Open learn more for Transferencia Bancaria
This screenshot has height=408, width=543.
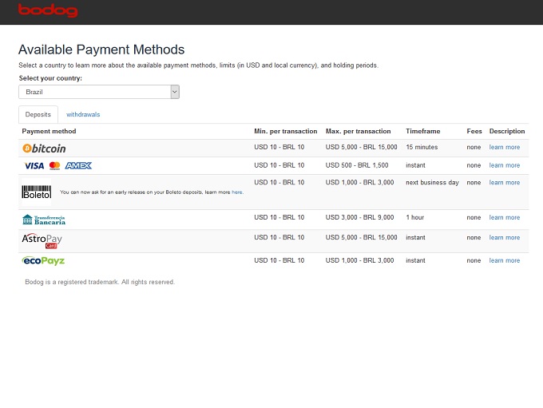[x=504, y=218]
